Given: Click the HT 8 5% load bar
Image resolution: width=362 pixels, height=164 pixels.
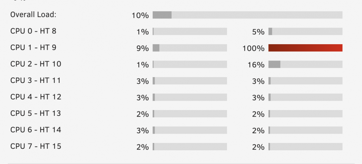Looking at the screenshot, I should [306, 31].
